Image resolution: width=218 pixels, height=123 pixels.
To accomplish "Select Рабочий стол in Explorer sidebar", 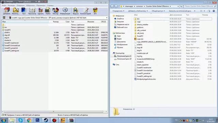I will [122, 27].
